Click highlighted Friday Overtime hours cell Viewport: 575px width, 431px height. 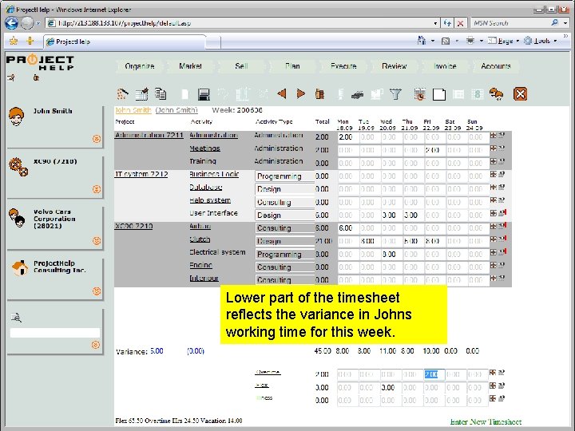tap(434, 374)
